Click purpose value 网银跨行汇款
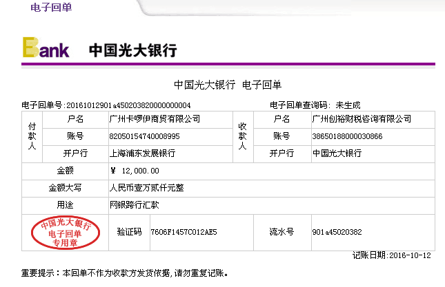Screen dimensions: 445x287 [135, 205]
